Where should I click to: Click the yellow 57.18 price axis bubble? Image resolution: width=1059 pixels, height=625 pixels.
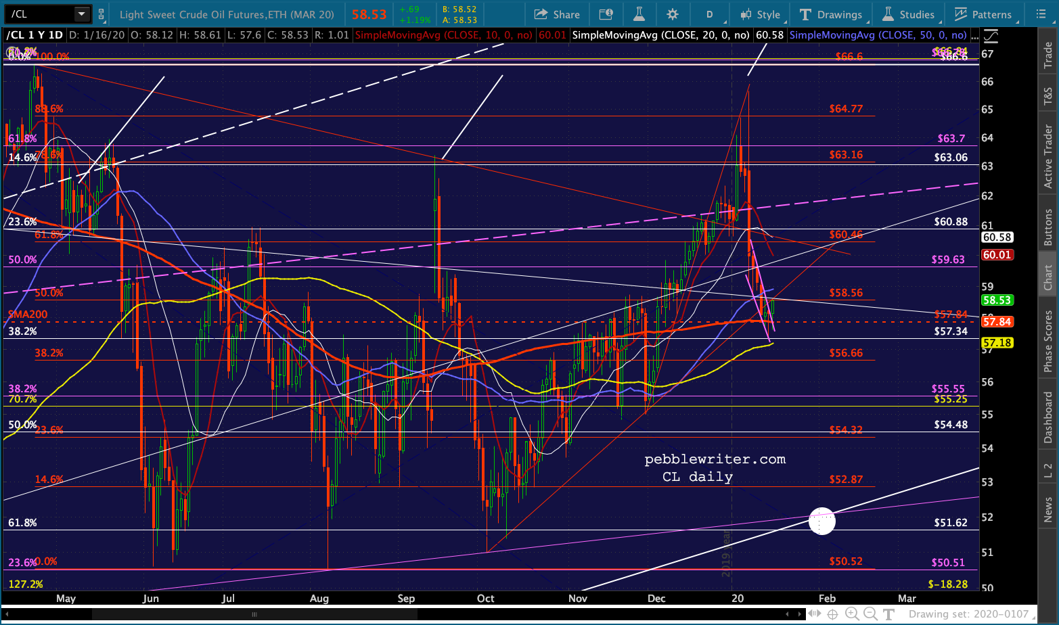tap(997, 343)
